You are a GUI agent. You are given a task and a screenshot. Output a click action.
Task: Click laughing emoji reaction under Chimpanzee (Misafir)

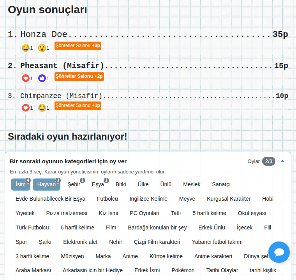[x=44, y=108]
